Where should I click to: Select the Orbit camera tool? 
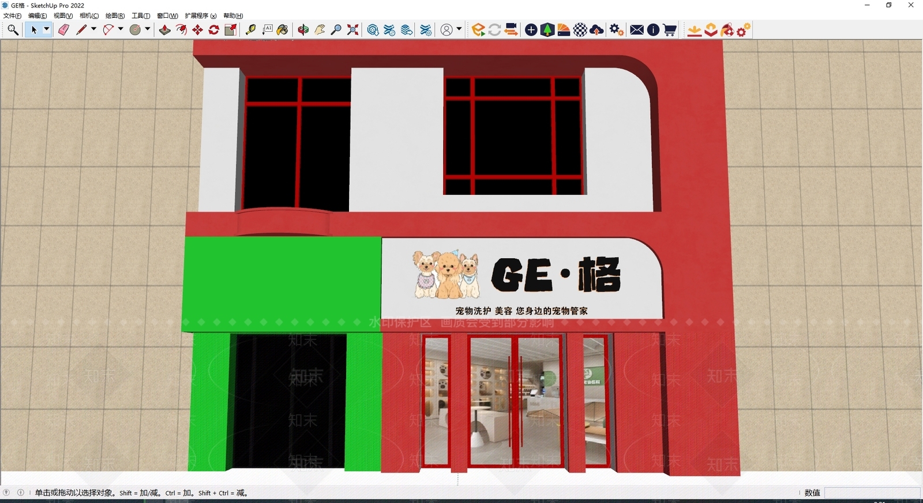pyautogui.click(x=303, y=30)
